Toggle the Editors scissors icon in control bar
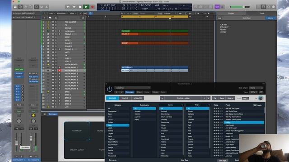Image resolution: width=289 pixels, height=162 pixels. click(47, 7)
